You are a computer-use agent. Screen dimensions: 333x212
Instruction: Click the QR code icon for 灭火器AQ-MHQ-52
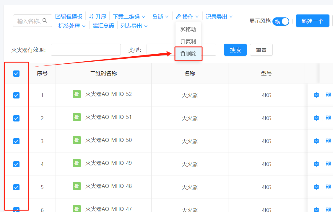pyautogui.click(x=328, y=95)
